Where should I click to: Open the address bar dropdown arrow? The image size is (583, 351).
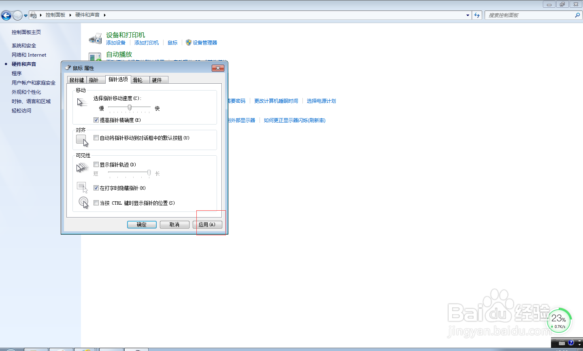pyautogui.click(x=467, y=15)
